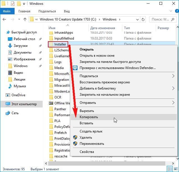Screen dimensions: 179x172
Task: Open Свойства from context menu
Action: [x=87, y=152]
